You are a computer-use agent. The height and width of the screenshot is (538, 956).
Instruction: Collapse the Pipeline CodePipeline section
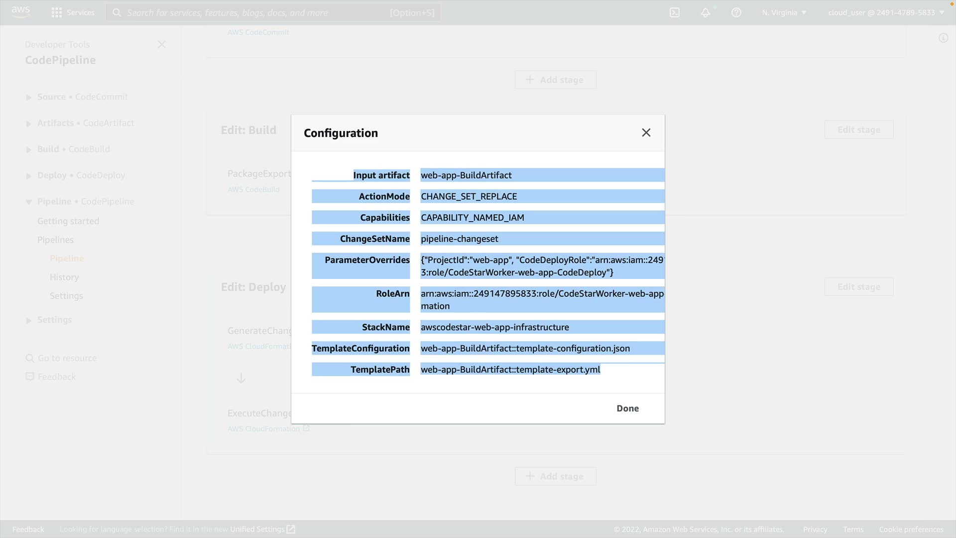pyautogui.click(x=29, y=202)
